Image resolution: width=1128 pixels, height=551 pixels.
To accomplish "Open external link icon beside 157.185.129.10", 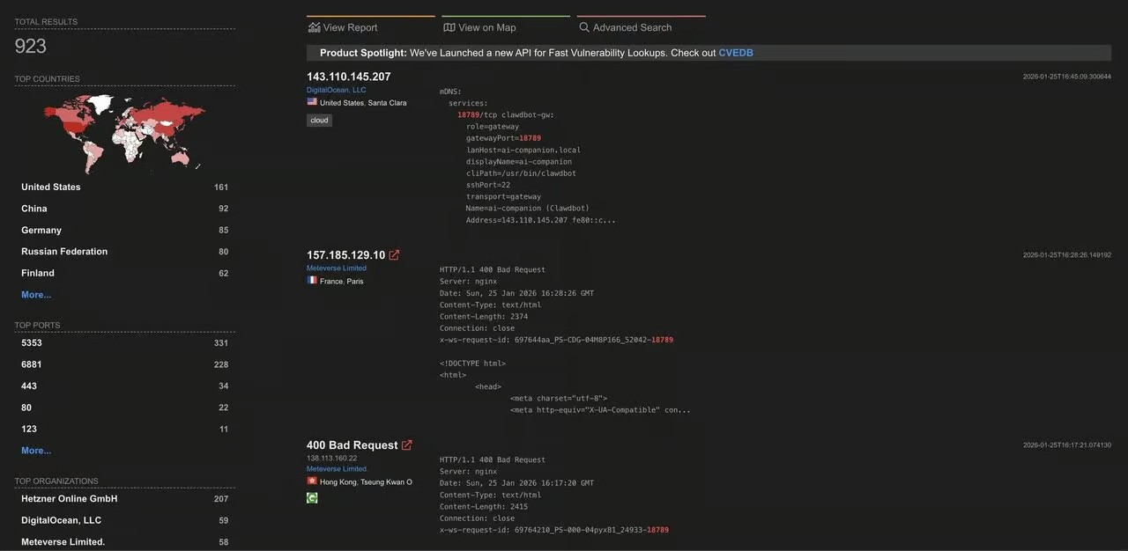I will coord(394,255).
